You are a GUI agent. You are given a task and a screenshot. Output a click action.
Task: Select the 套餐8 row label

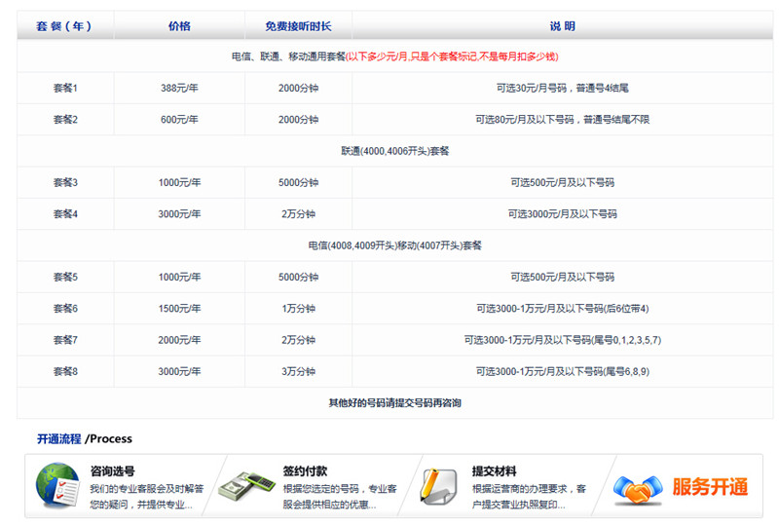point(65,371)
